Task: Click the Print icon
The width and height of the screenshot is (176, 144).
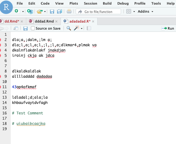Action: (69, 11)
